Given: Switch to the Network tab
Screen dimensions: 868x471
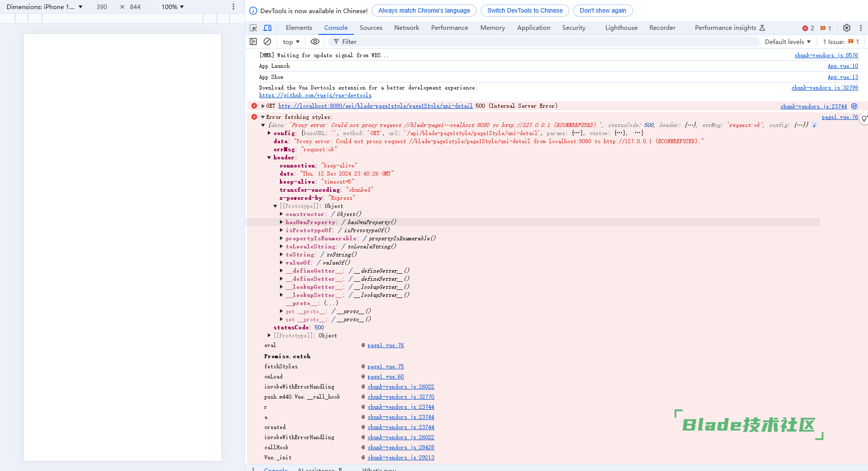Looking at the screenshot, I should [x=407, y=28].
